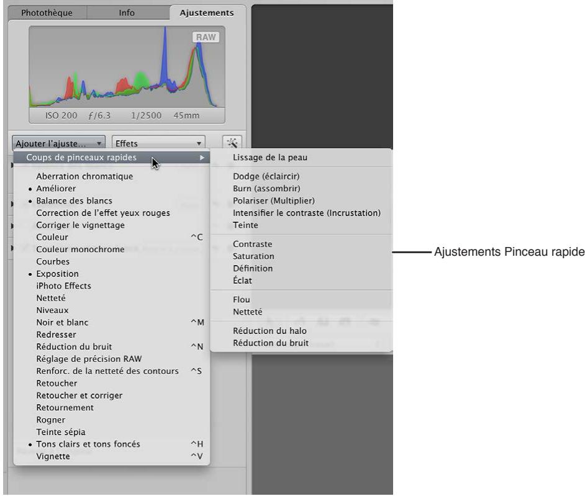This screenshot has height=496, width=585.
Task: Click the RGB histogram graph
Action: pos(127,67)
